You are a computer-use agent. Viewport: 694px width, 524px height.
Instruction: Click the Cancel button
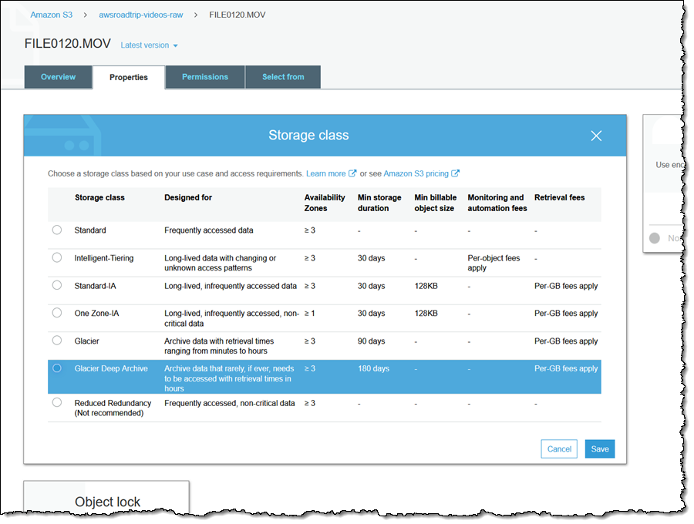click(x=559, y=448)
